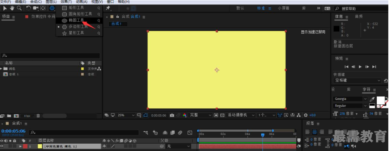389x151 pixels.
Task: Create a new composition from the project footer
Action: point(16,115)
